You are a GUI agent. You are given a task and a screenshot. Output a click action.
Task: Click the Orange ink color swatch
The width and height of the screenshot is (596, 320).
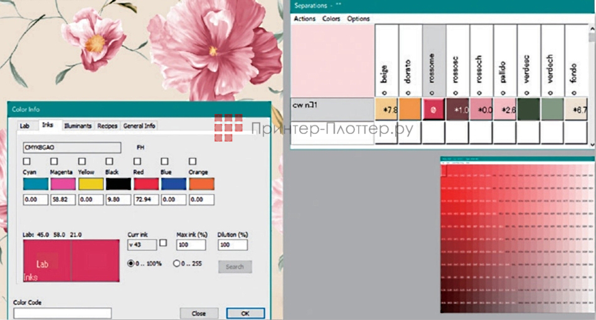(201, 184)
